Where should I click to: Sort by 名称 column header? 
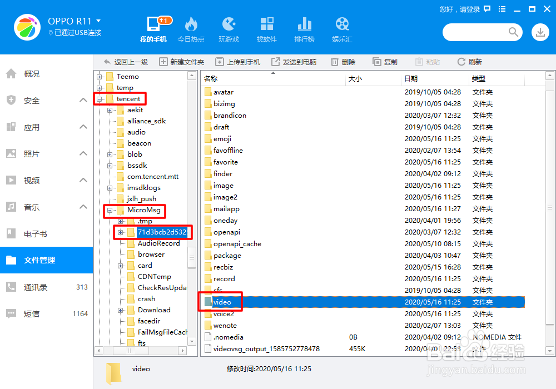(273, 79)
